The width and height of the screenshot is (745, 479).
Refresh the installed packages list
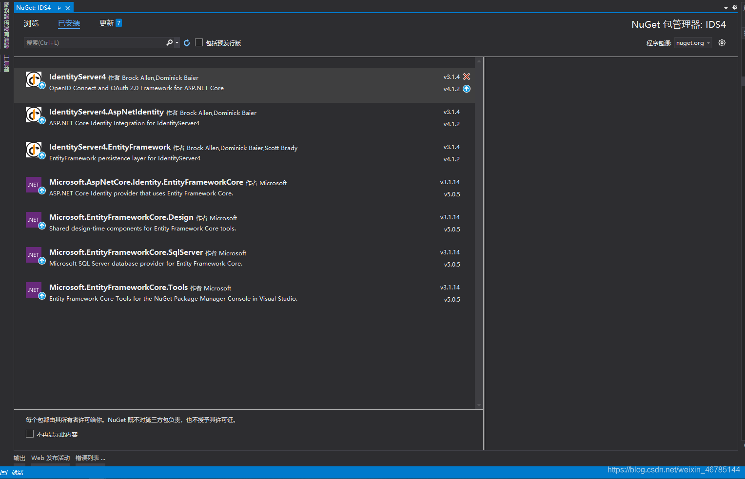pyautogui.click(x=187, y=42)
